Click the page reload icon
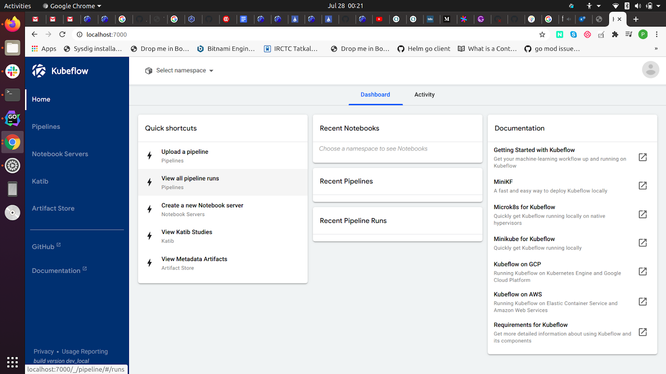The width and height of the screenshot is (666, 374). pyautogui.click(x=62, y=34)
